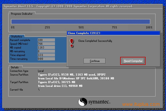Click the Percent complete value 100

46,40
